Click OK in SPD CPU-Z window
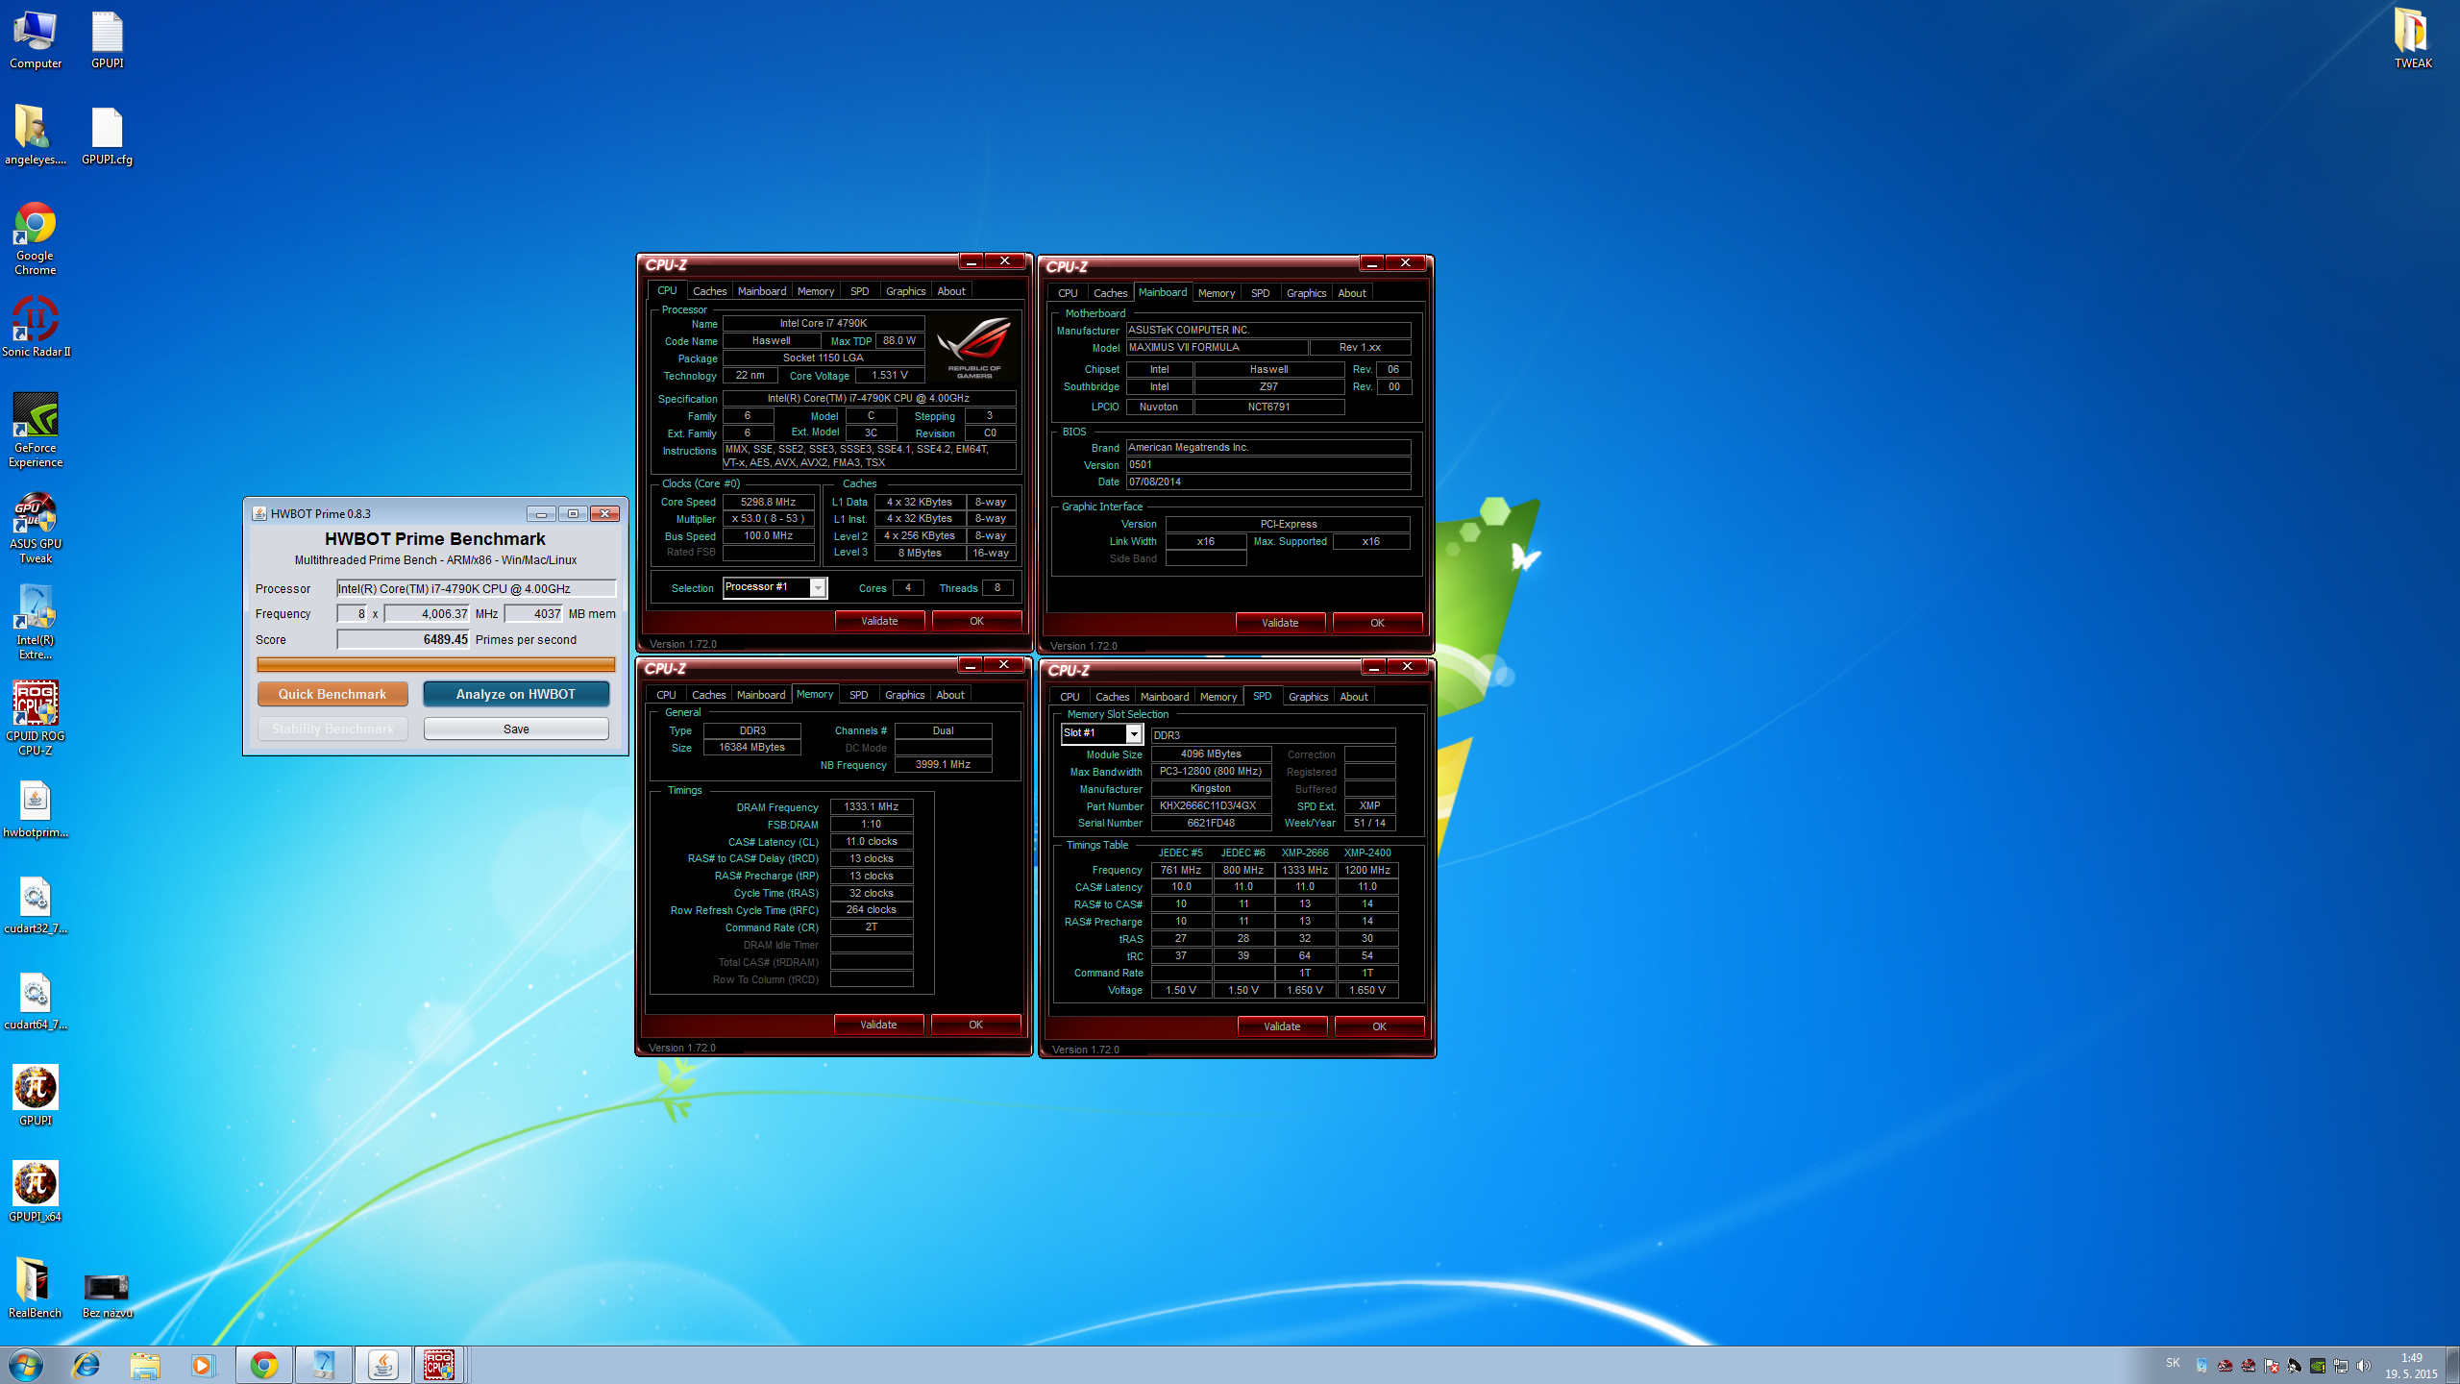Viewport: 2460px width, 1384px height. (x=1379, y=1026)
